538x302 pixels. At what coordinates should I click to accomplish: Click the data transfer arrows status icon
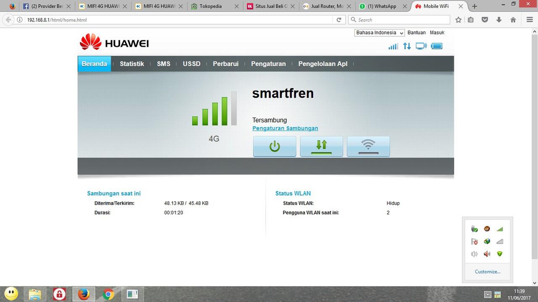407,46
